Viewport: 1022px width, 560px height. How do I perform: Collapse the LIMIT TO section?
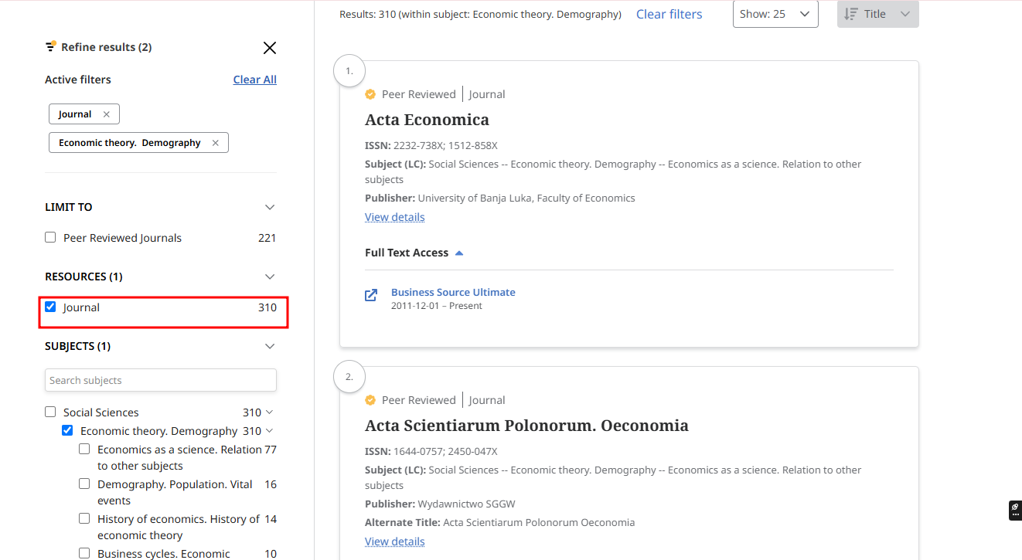(269, 207)
